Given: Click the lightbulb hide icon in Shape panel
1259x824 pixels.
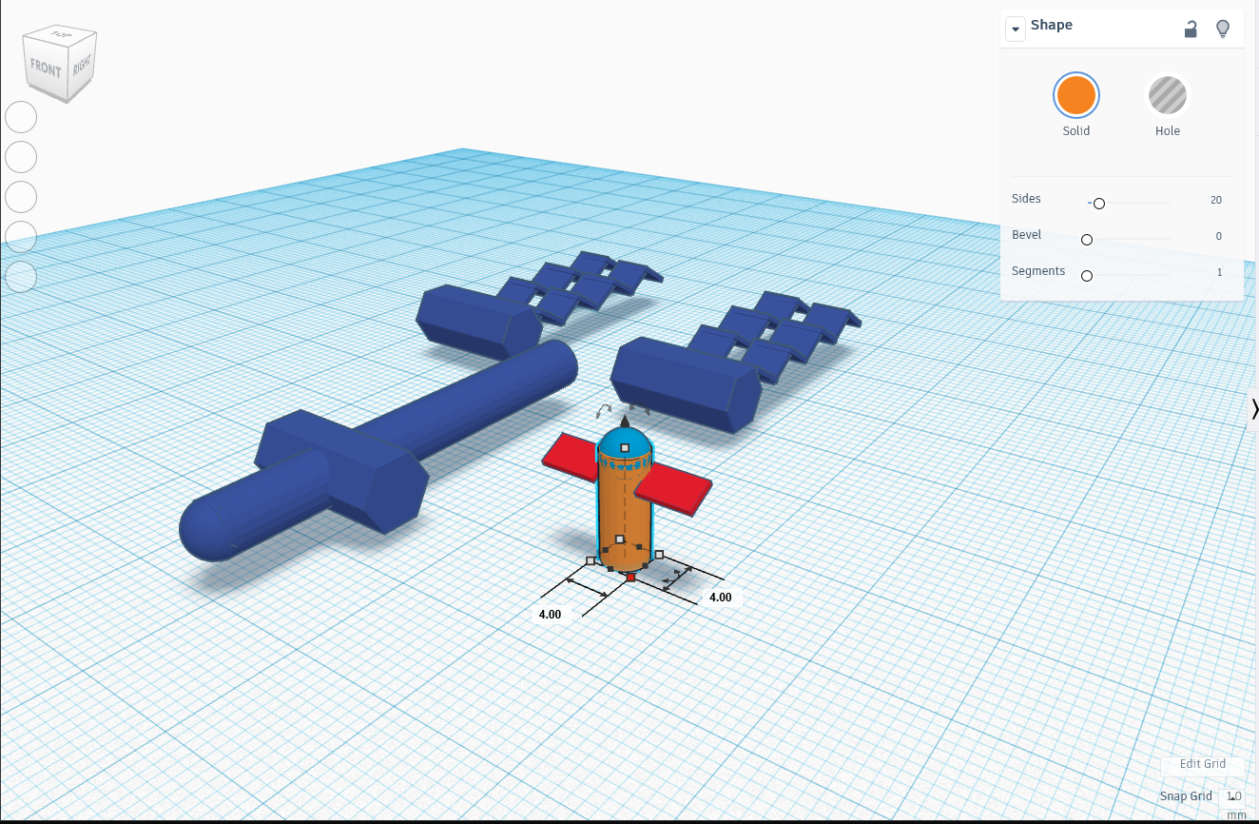Looking at the screenshot, I should [x=1224, y=29].
